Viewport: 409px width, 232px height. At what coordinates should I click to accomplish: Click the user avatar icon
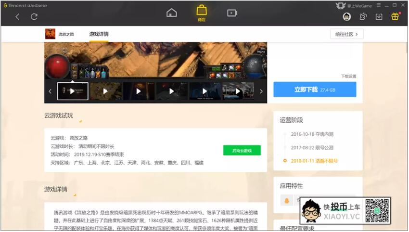click(x=346, y=17)
